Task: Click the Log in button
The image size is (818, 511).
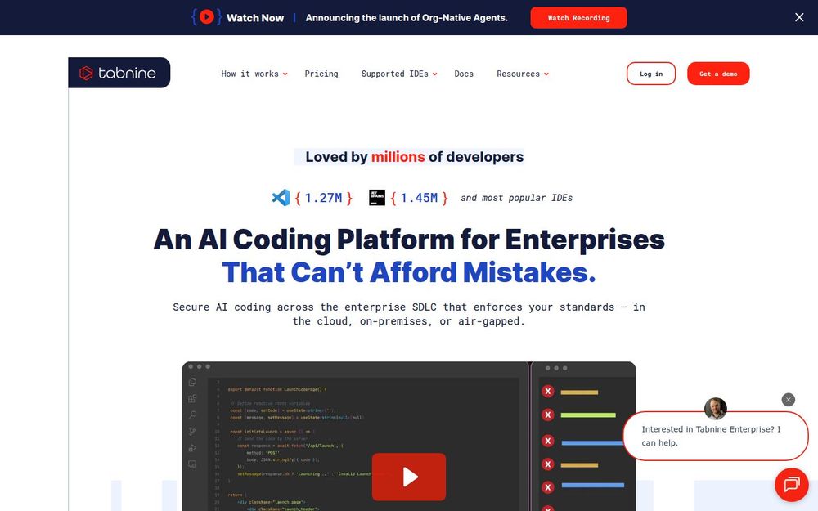Action: pyautogui.click(x=651, y=74)
